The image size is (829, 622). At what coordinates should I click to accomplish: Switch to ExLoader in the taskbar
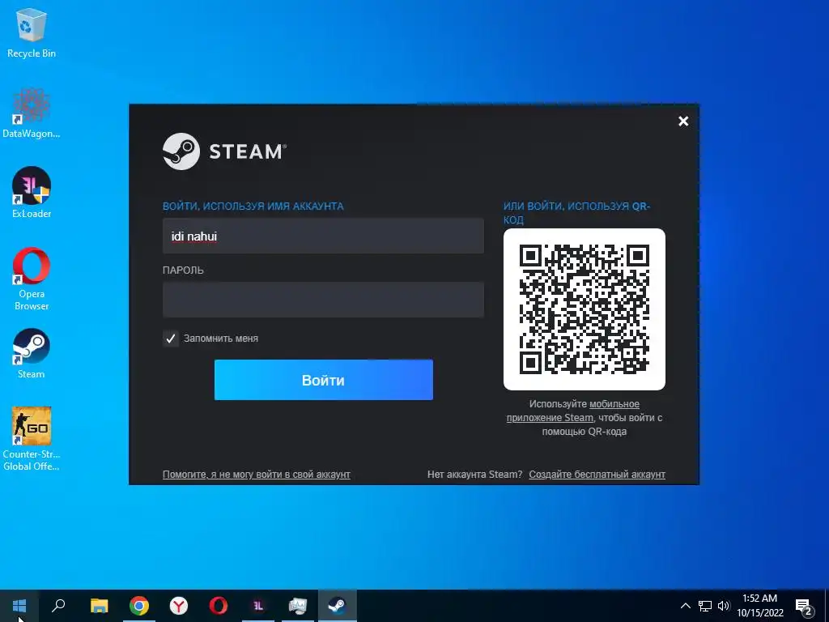tap(258, 606)
